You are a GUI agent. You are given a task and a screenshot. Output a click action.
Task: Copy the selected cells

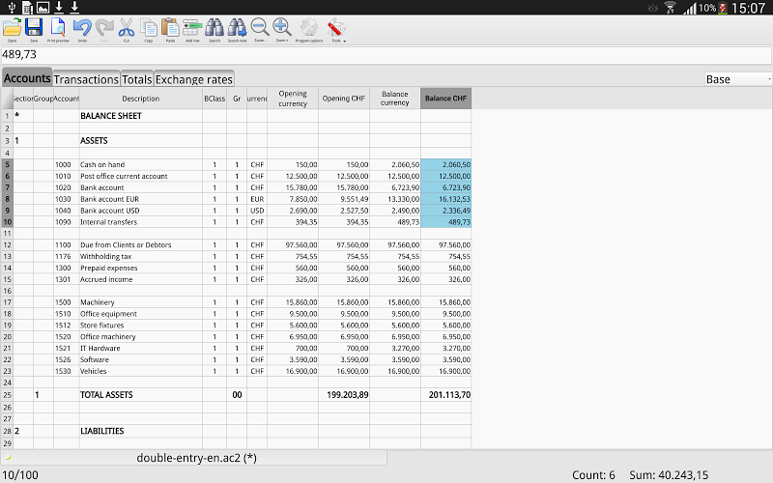[x=149, y=30]
